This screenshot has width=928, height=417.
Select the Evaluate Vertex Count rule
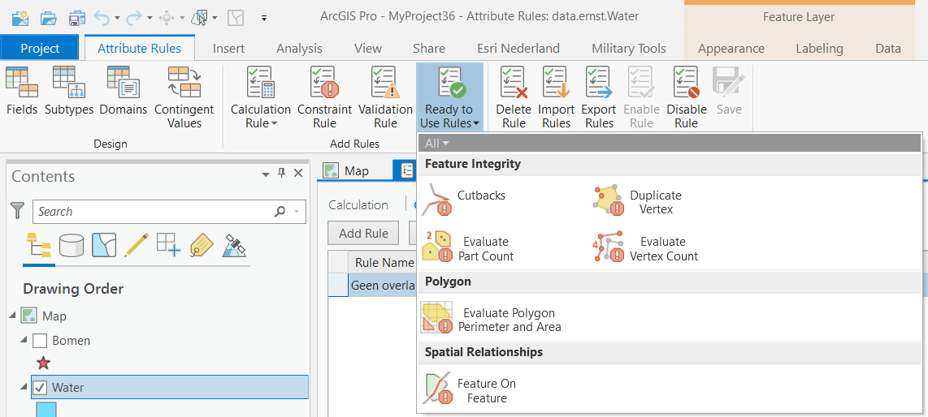click(x=645, y=248)
